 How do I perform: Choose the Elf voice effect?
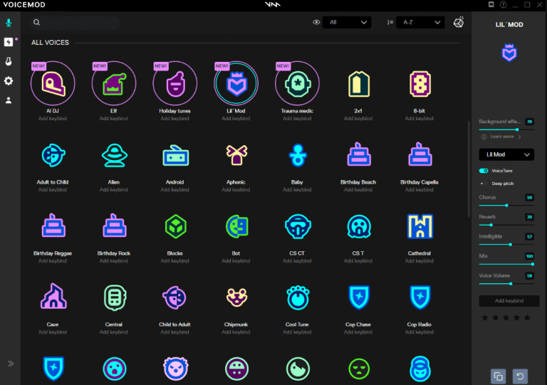114,83
